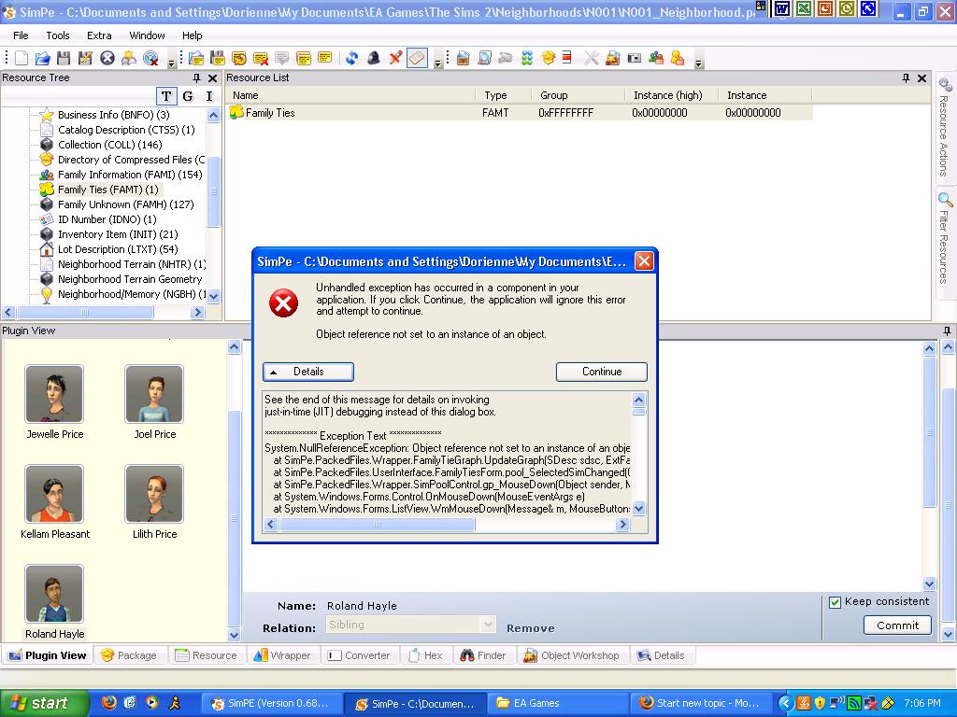Viewport: 957px width, 717px height.
Task: Select the Family Ties row in Resource List
Action: pyautogui.click(x=520, y=113)
